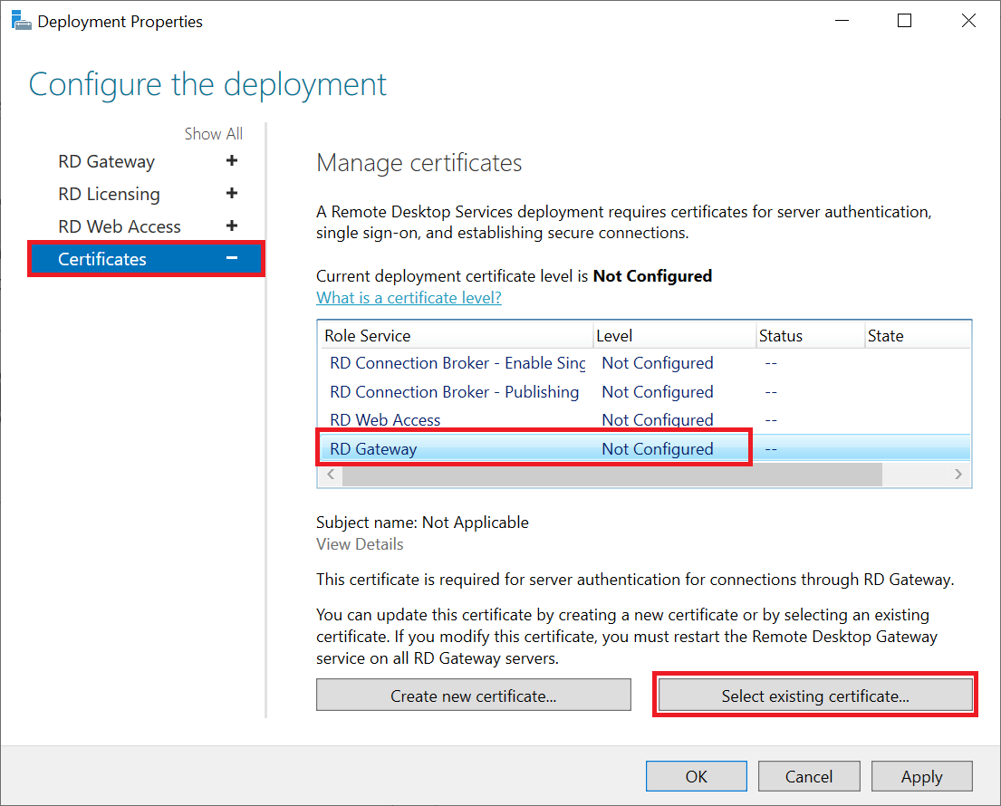Confirm with the OK button
1001x806 pixels.
point(697,776)
